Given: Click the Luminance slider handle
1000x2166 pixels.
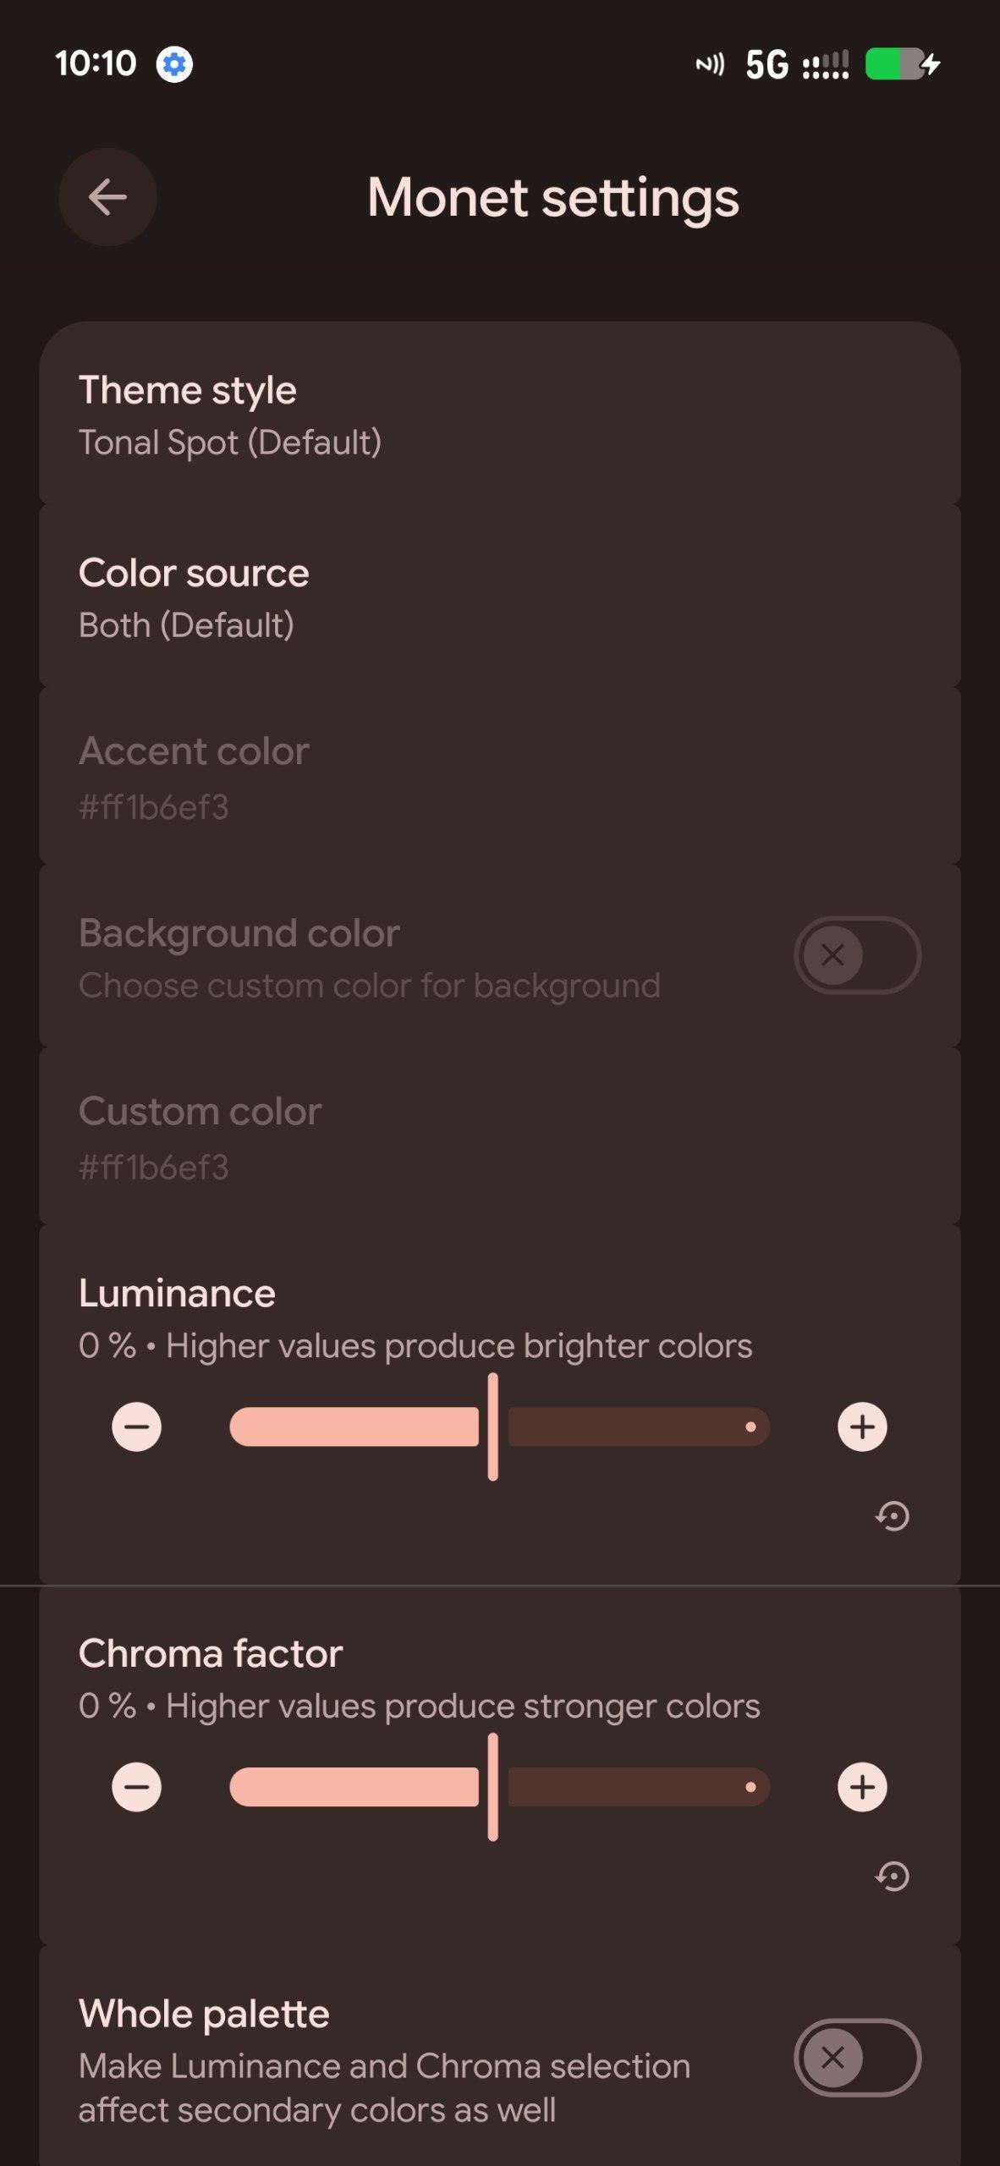Looking at the screenshot, I should [x=492, y=1427].
